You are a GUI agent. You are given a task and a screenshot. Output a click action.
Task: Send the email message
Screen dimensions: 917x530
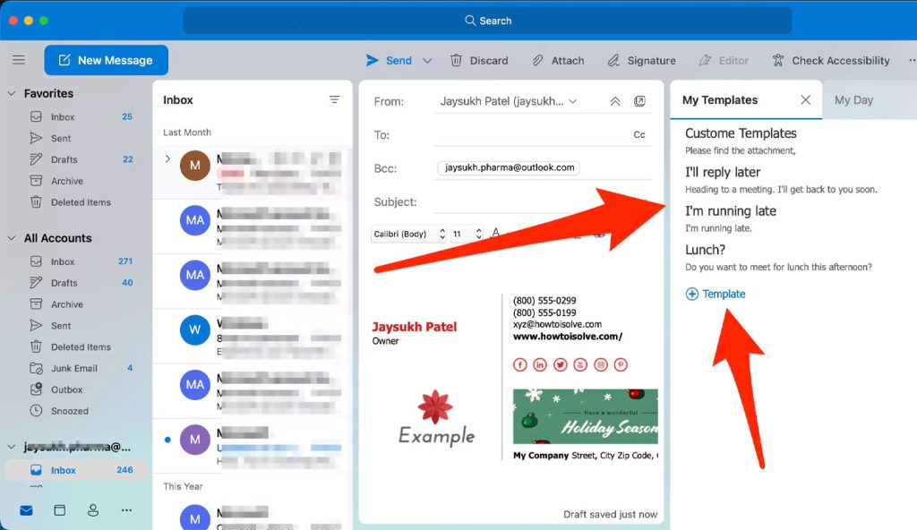(391, 60)
